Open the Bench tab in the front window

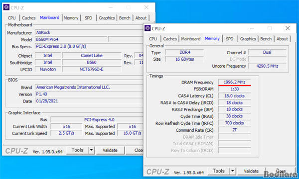tap(266, 39)
